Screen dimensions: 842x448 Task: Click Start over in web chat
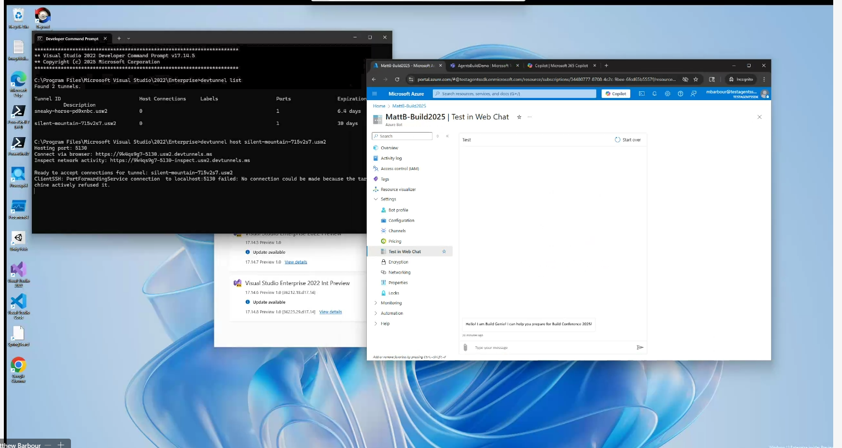628,140
